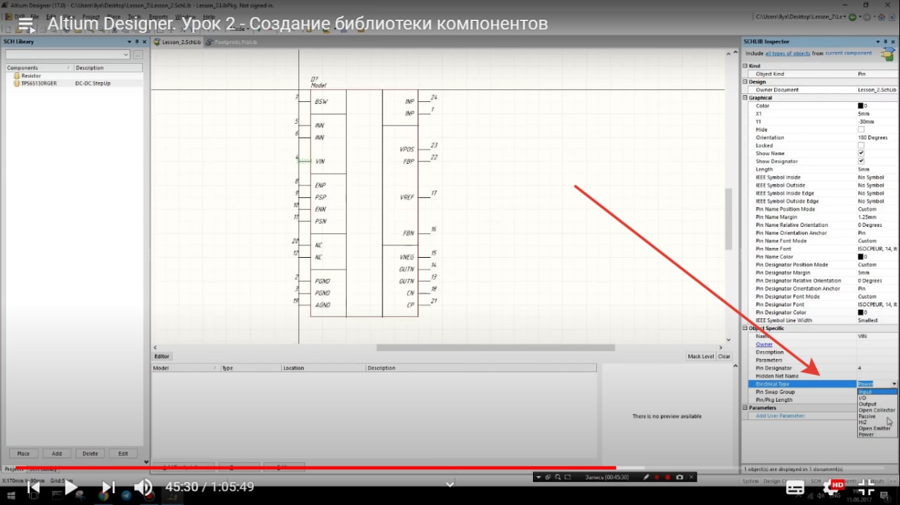Switch to the Footprints.PcbLib tab

[232, 42]
